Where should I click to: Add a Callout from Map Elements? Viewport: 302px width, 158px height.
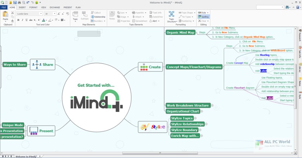(x=96, y=13)
